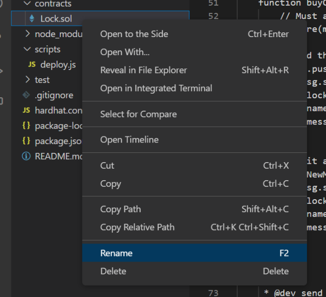Expand the node_modules folder
326x297 pixels.
click(x=27, y=34)
